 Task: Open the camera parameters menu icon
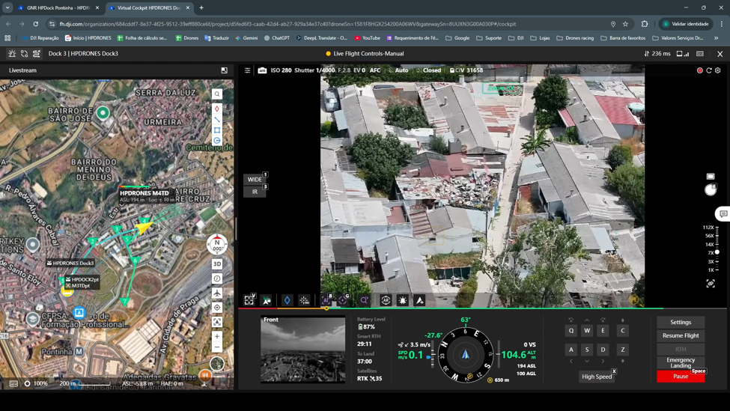point(248,70)
